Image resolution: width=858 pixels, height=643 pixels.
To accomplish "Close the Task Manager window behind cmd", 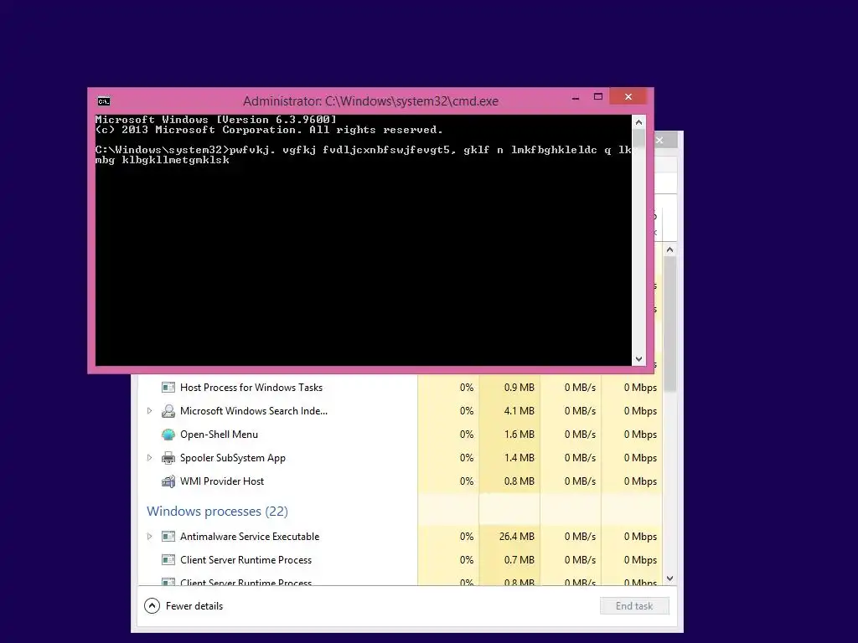I will click(660, 140).
